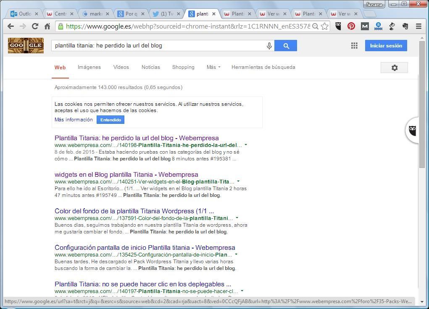This screenshot has height=309, width=429.
Task: Open 'no se puede hacer clic en los deplegables' result
Action: pos(143,284)
